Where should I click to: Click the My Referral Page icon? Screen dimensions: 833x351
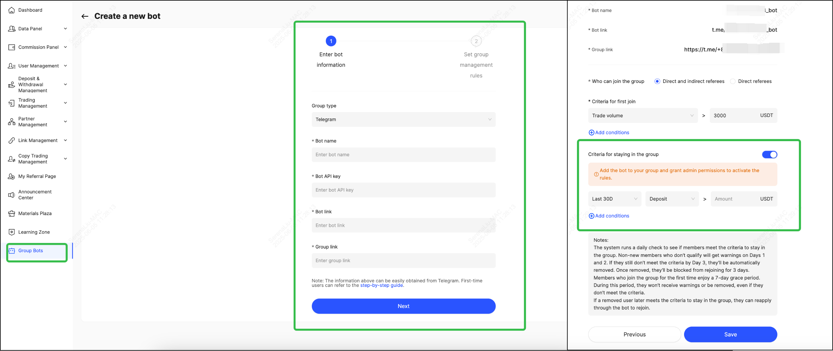(x=12, y=176)
